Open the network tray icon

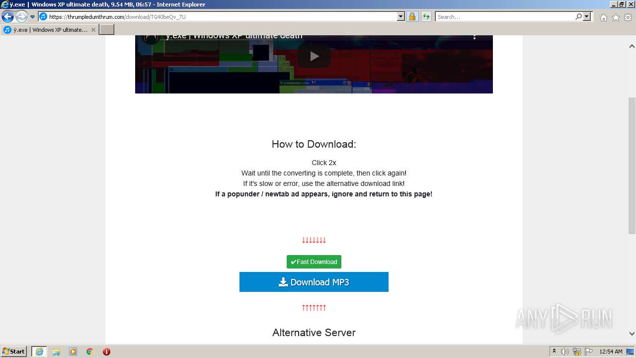click(x=577, y=352)
